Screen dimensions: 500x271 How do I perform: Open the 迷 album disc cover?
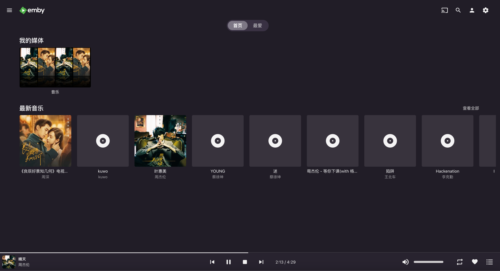pyautogui.click(x=275, y=141)
